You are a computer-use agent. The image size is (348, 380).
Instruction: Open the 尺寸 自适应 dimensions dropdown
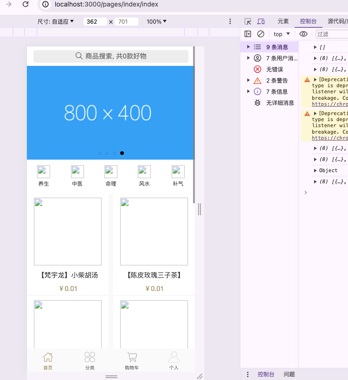[56, 21]
